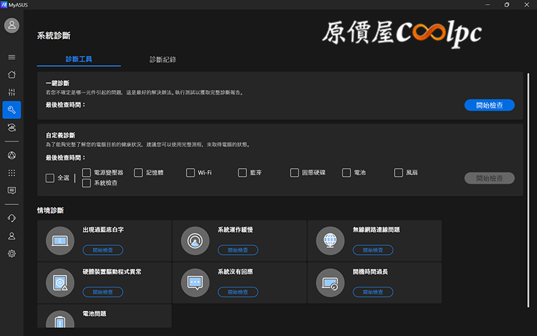Screen dimensions: 537x336
Task: Open the apps grid icon in sidebar
Action: (11, 173)
